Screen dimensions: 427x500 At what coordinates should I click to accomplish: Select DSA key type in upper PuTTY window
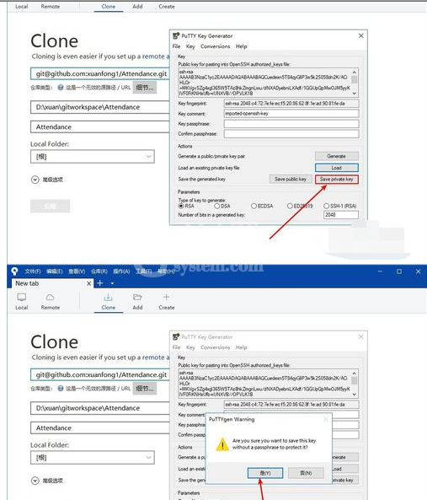pyautogui.click(x=216, y=206)
